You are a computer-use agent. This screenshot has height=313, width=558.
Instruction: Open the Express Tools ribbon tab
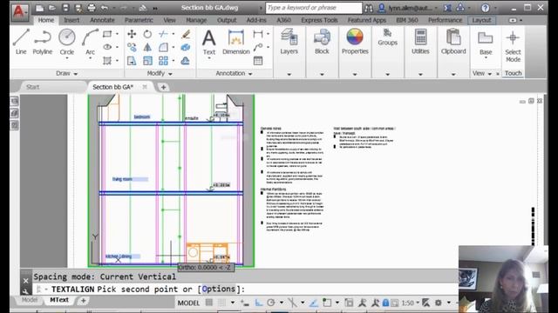point(319,20)
